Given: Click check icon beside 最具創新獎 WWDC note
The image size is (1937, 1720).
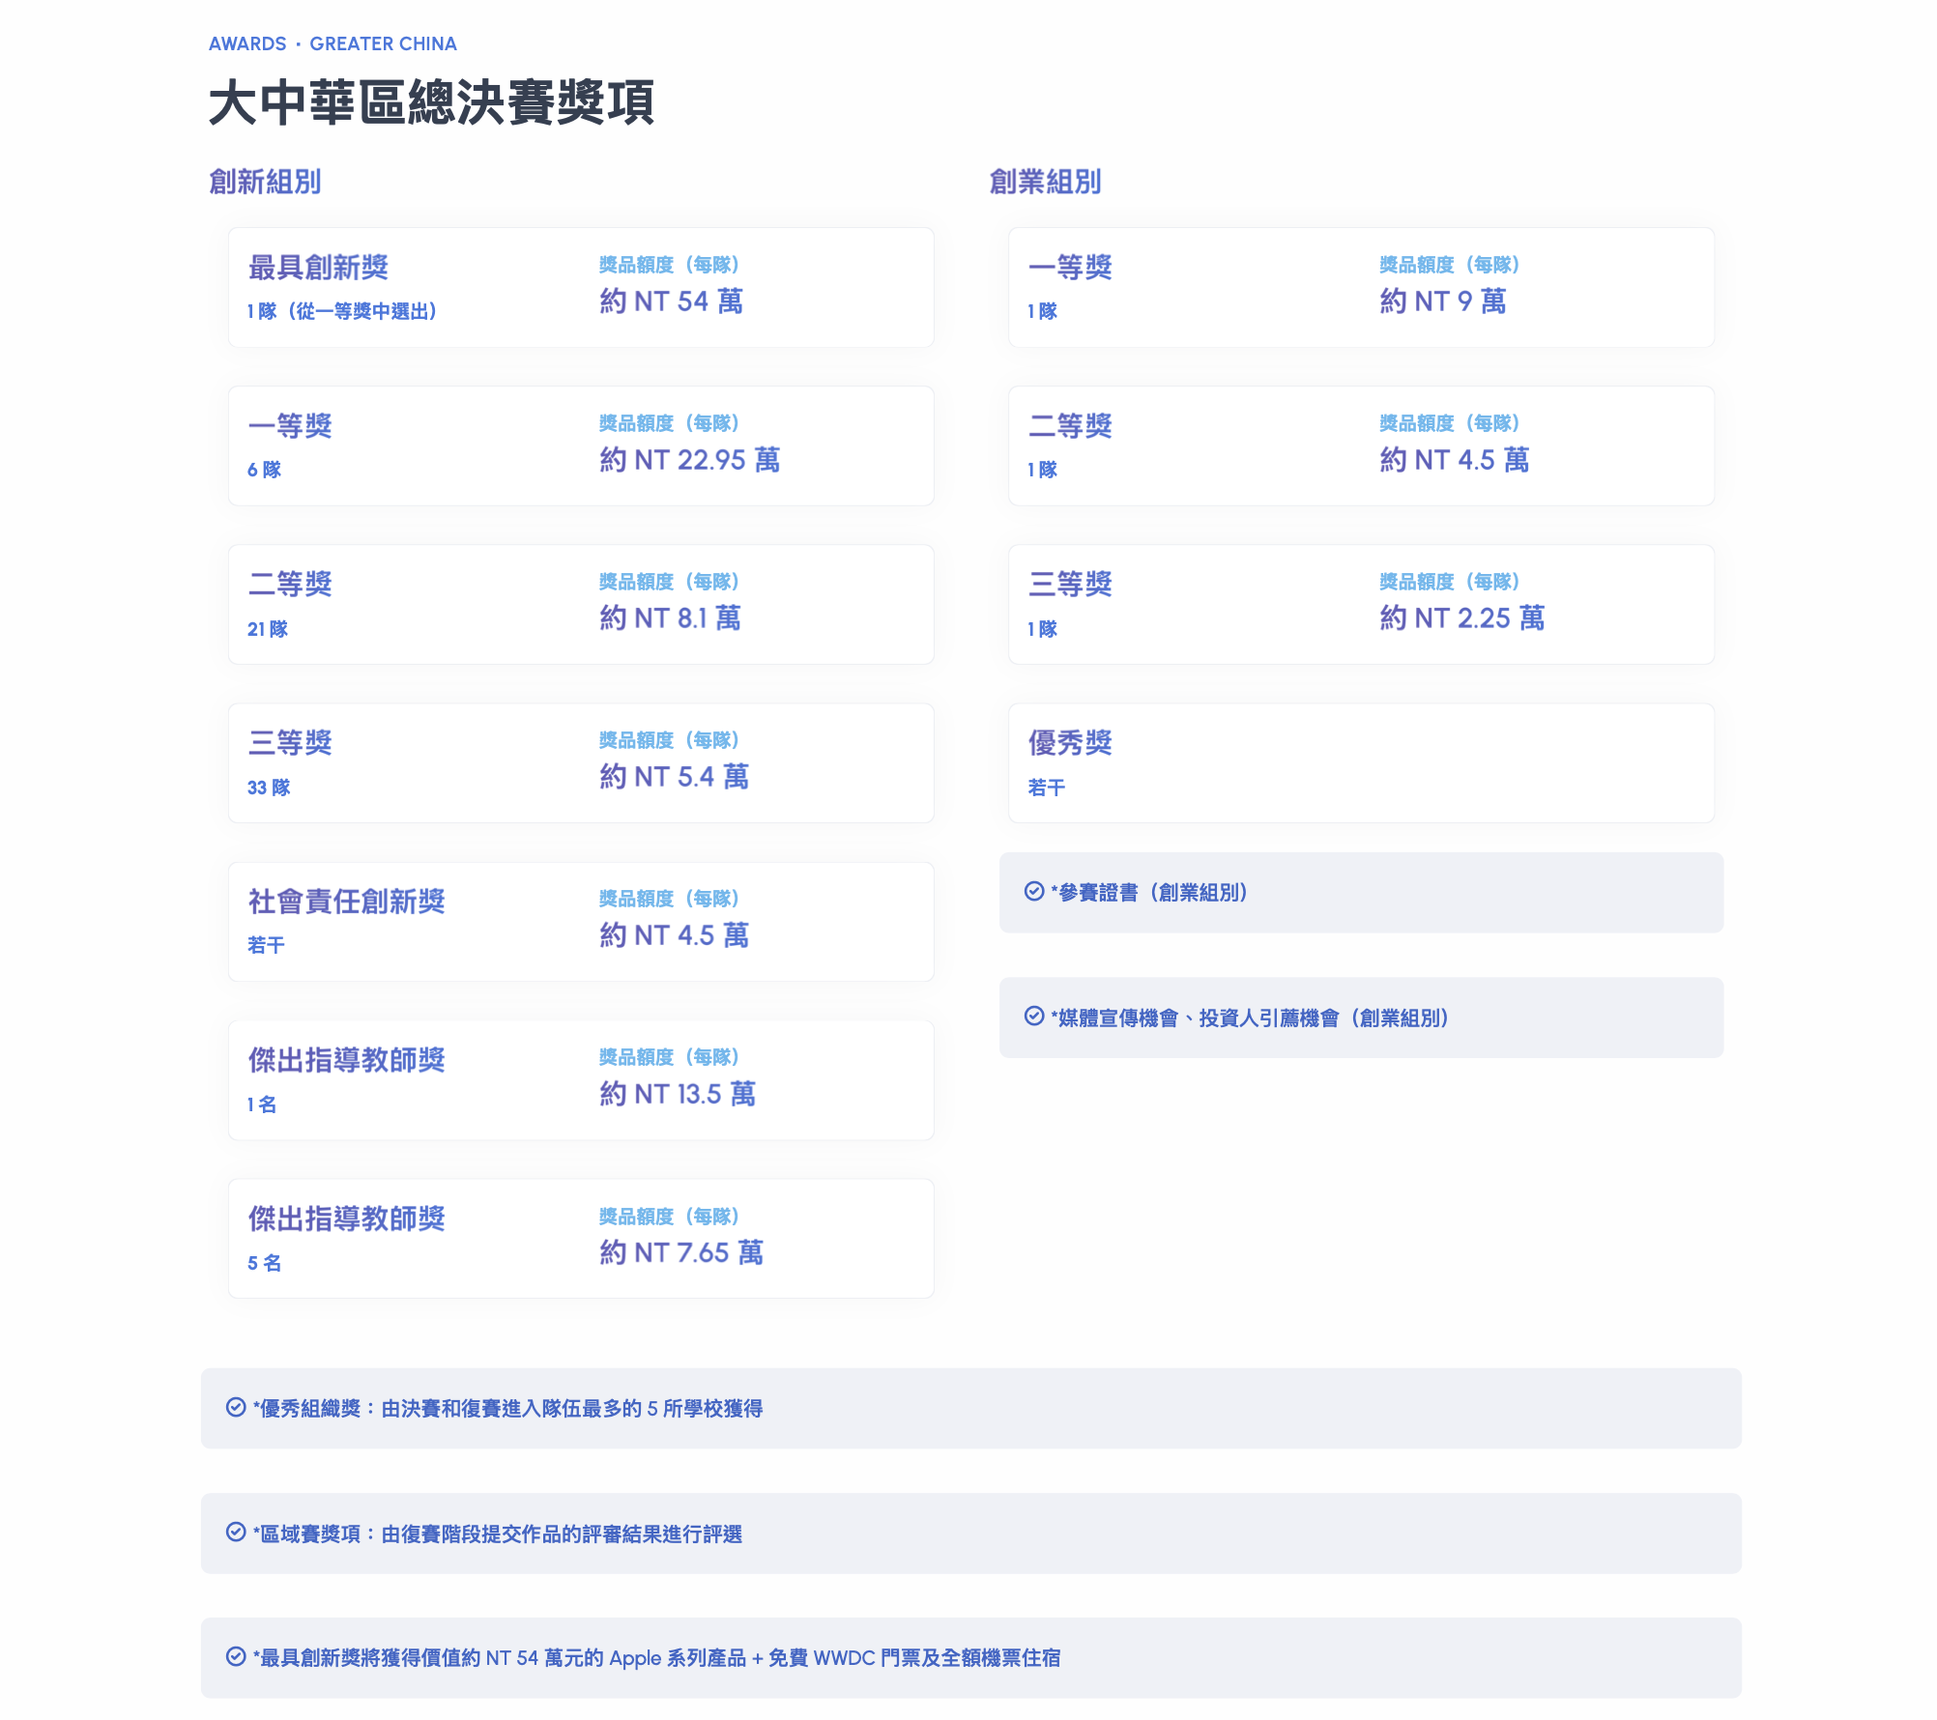Looking at the screenshot, I should tap(235, 1657).
